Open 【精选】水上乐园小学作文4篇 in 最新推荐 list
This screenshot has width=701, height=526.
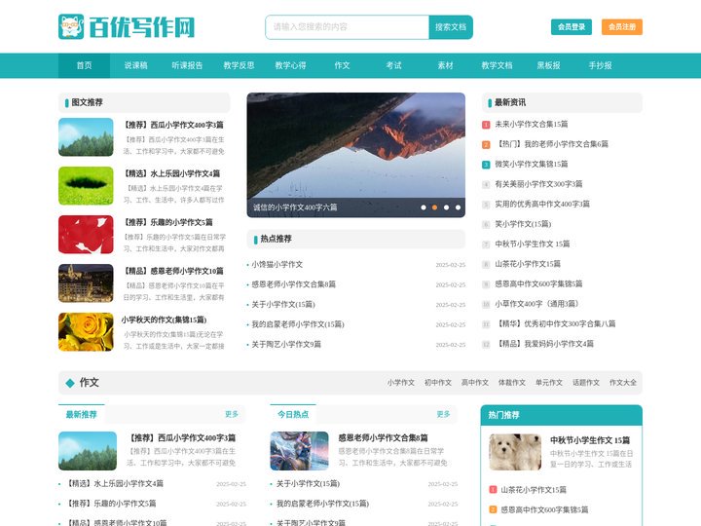pyautogui.click(x=115, y=483)
